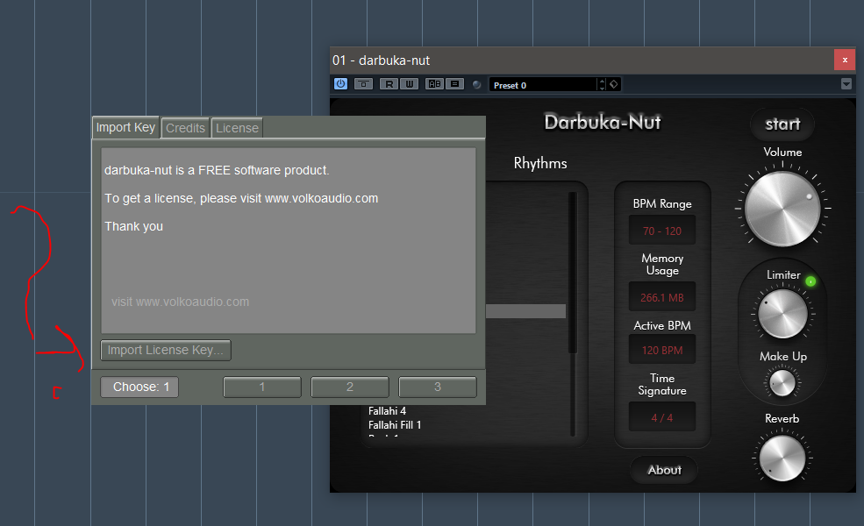Click 'darbuka-nut is a FREE software product.' text

[217, 170]
